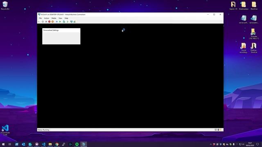The width and height of the screenshot is (262, 147).
Task: Click the Start VM toolbar icon
Action: [x=43, y=22]
